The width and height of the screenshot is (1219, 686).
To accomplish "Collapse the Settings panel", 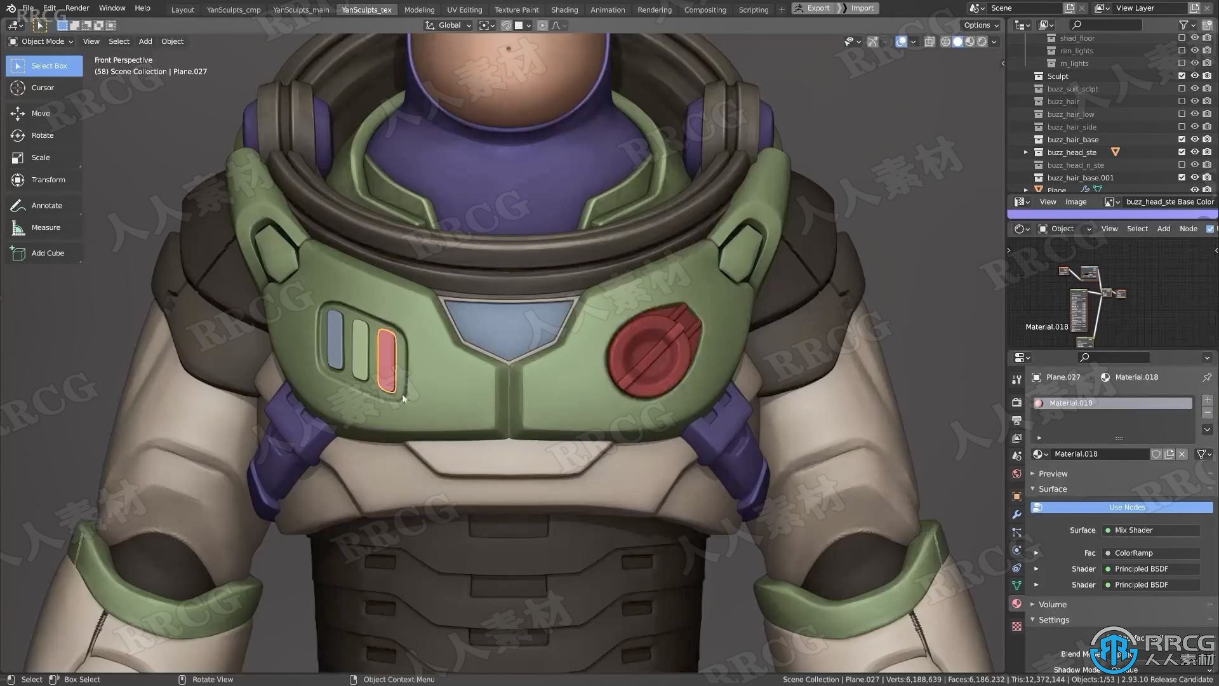I will 1032,620.
